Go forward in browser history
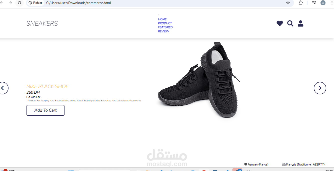The width and height of the screenshot is (334, 171). [10, 3]
